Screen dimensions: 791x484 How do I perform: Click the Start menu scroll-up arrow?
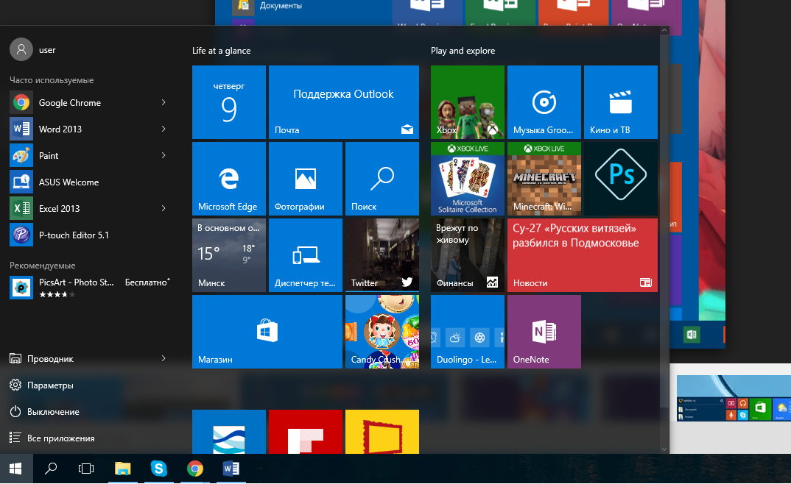tap(664, 30)
